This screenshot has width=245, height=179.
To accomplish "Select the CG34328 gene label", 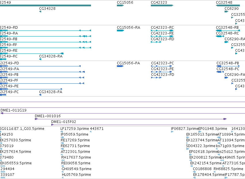I will (47, 9).
